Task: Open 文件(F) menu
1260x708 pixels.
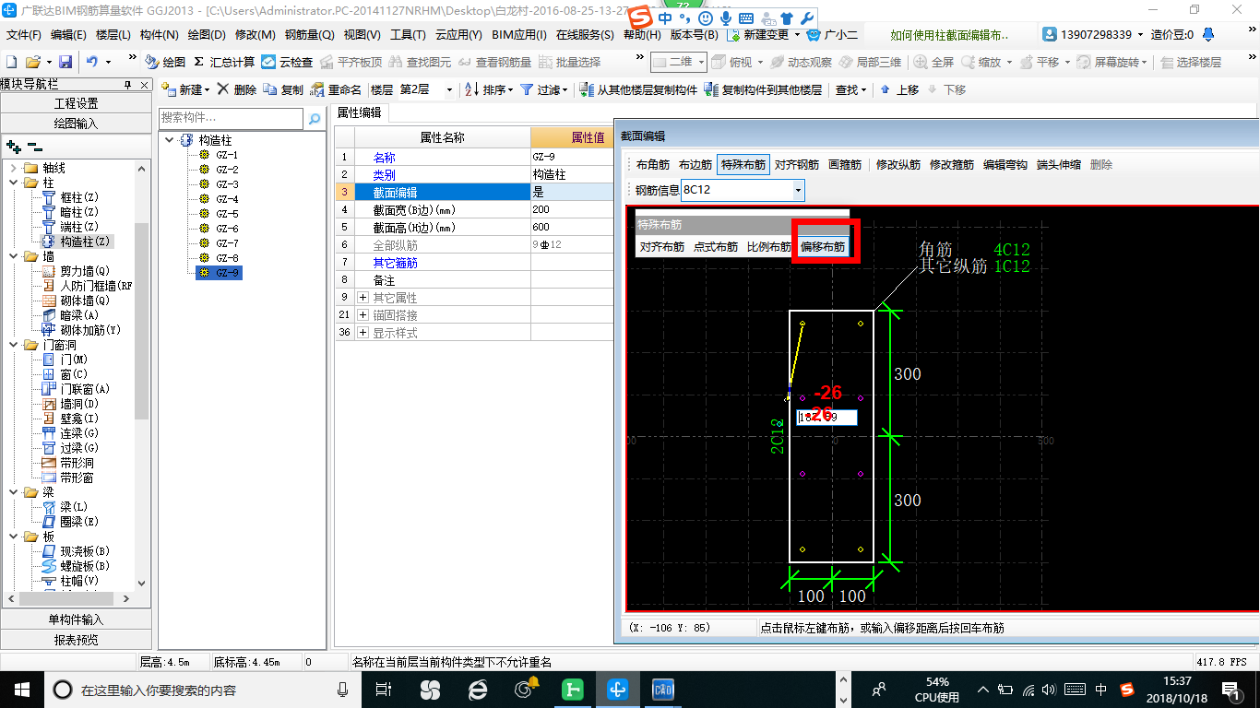Action: 23,34
